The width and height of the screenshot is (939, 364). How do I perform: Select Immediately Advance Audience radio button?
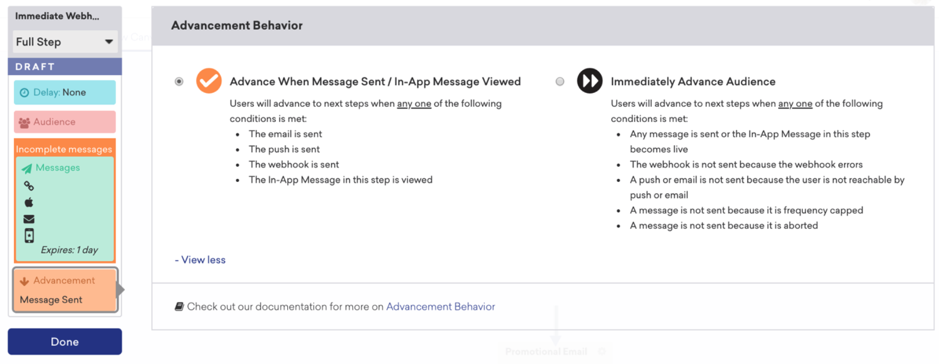click(x=560, y=82)
